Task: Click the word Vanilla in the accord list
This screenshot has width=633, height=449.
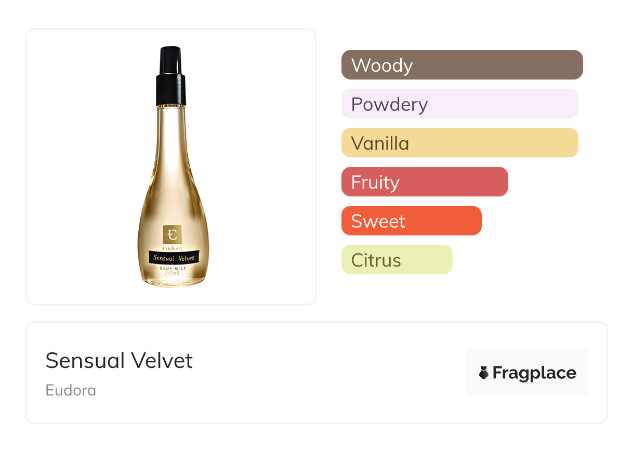Action: (380, 143)
